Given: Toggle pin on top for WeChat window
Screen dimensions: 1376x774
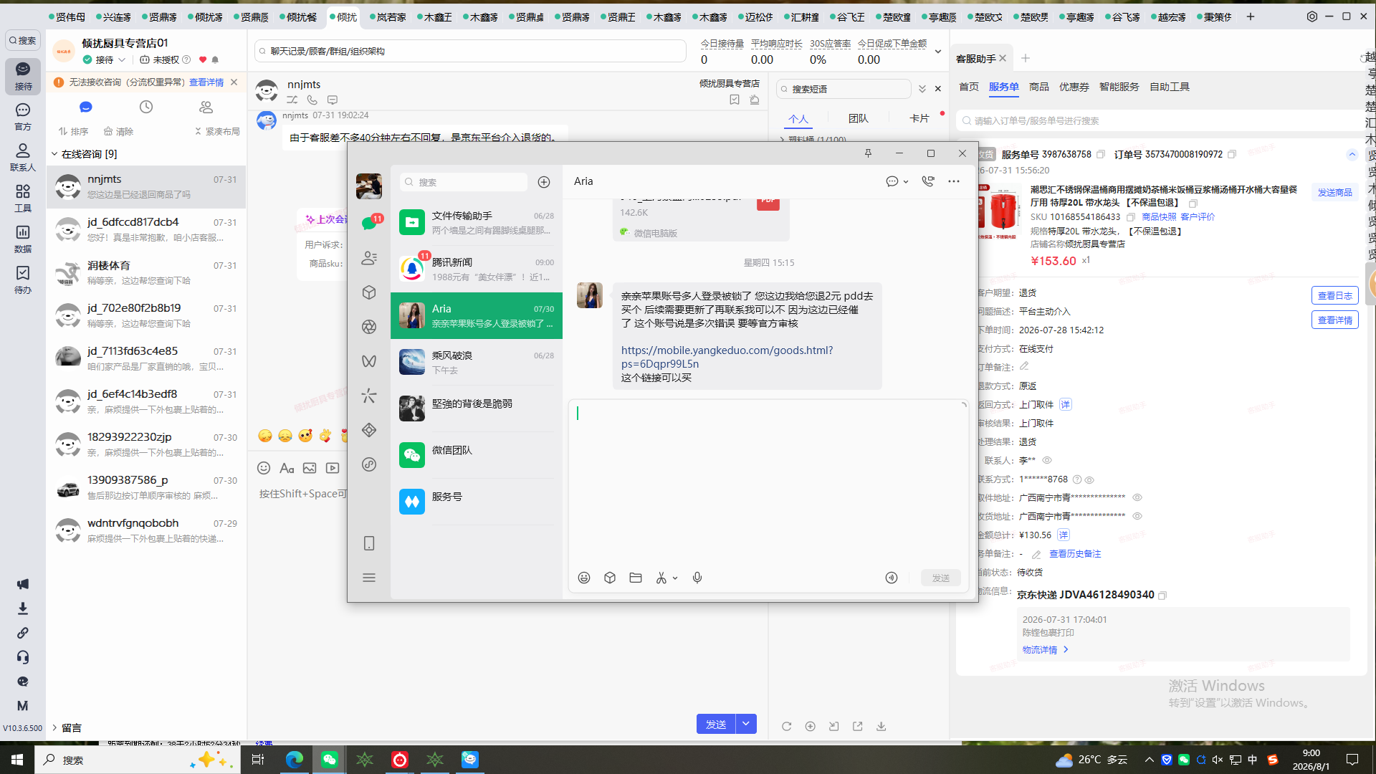Looking at the screenshot, I should pos(868,153).
